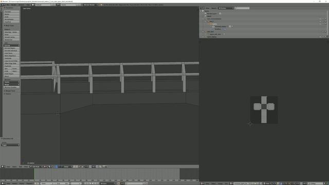Click the Rotate button in tool shelf

click(11, 14)
